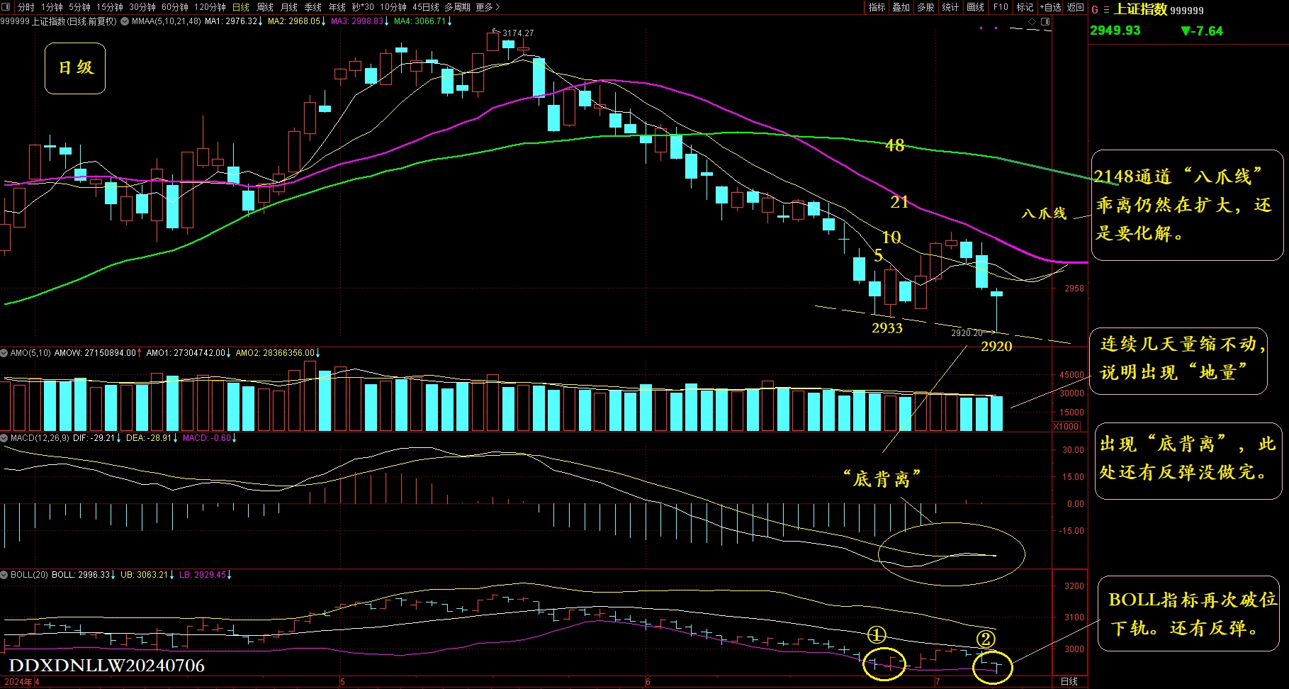Open the list icon next to 上证指数
This screenshot has height=689, width=1289.
(1106, 10)
